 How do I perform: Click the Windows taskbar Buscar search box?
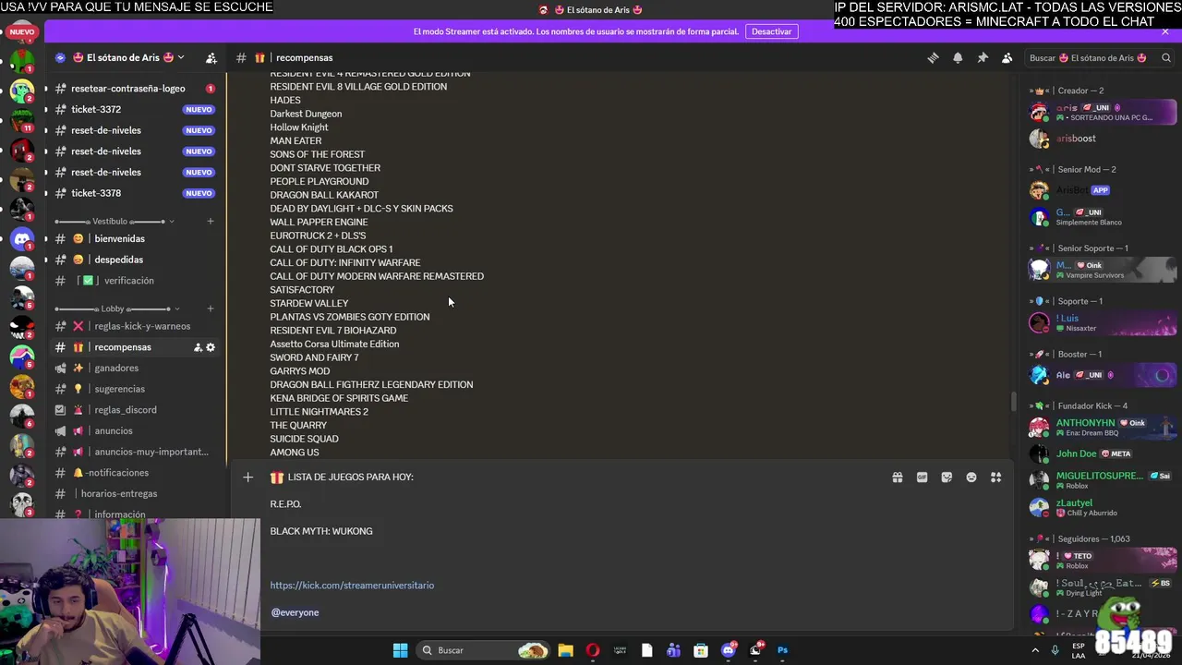pos(485,650)
